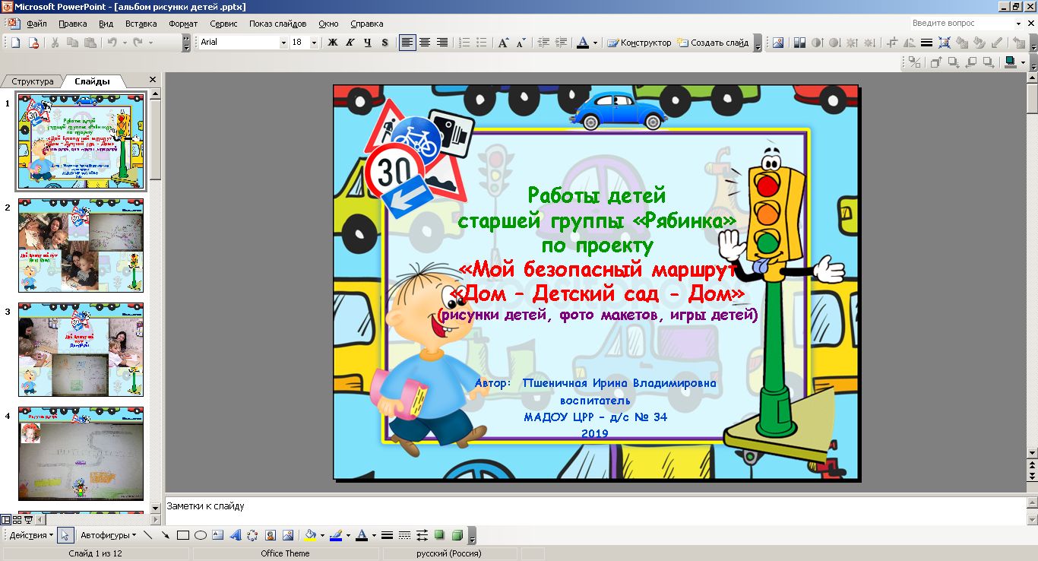This screenshot has width=1038, height=561.
Task: Select the Crop picture tool
Action: click(x=893, y=43)
